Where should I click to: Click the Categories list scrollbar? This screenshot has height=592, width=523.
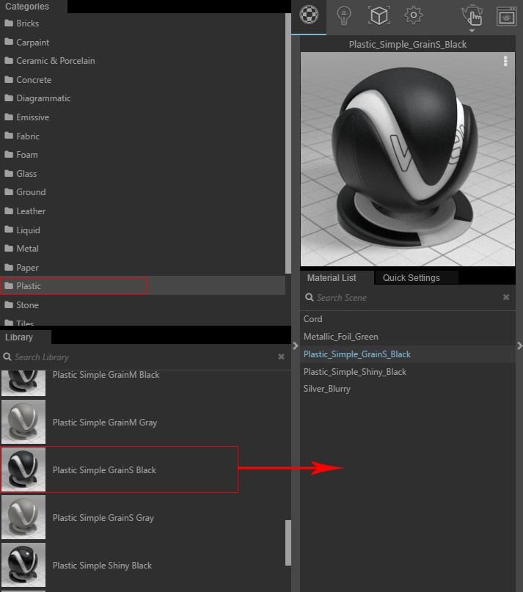click(x=288, y=144)
